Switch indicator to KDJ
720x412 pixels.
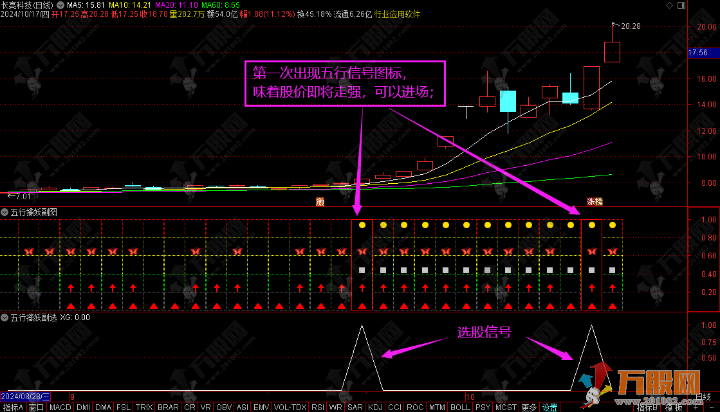[x=375, y=408]
